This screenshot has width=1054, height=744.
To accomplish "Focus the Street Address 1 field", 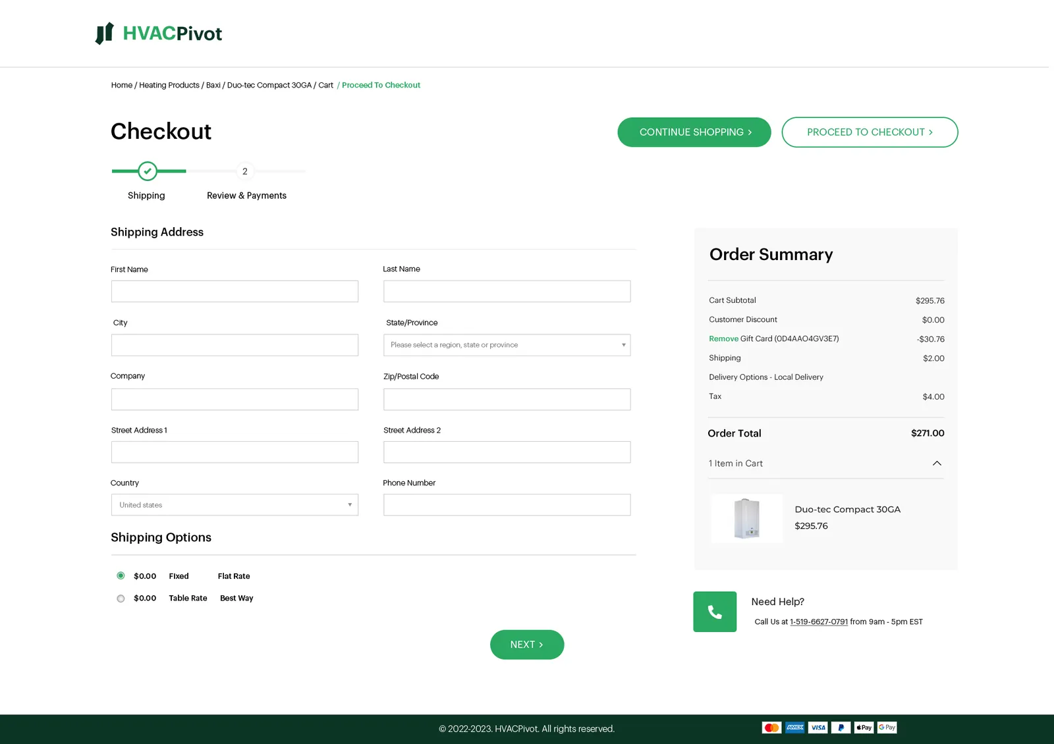I will point(235,452).
